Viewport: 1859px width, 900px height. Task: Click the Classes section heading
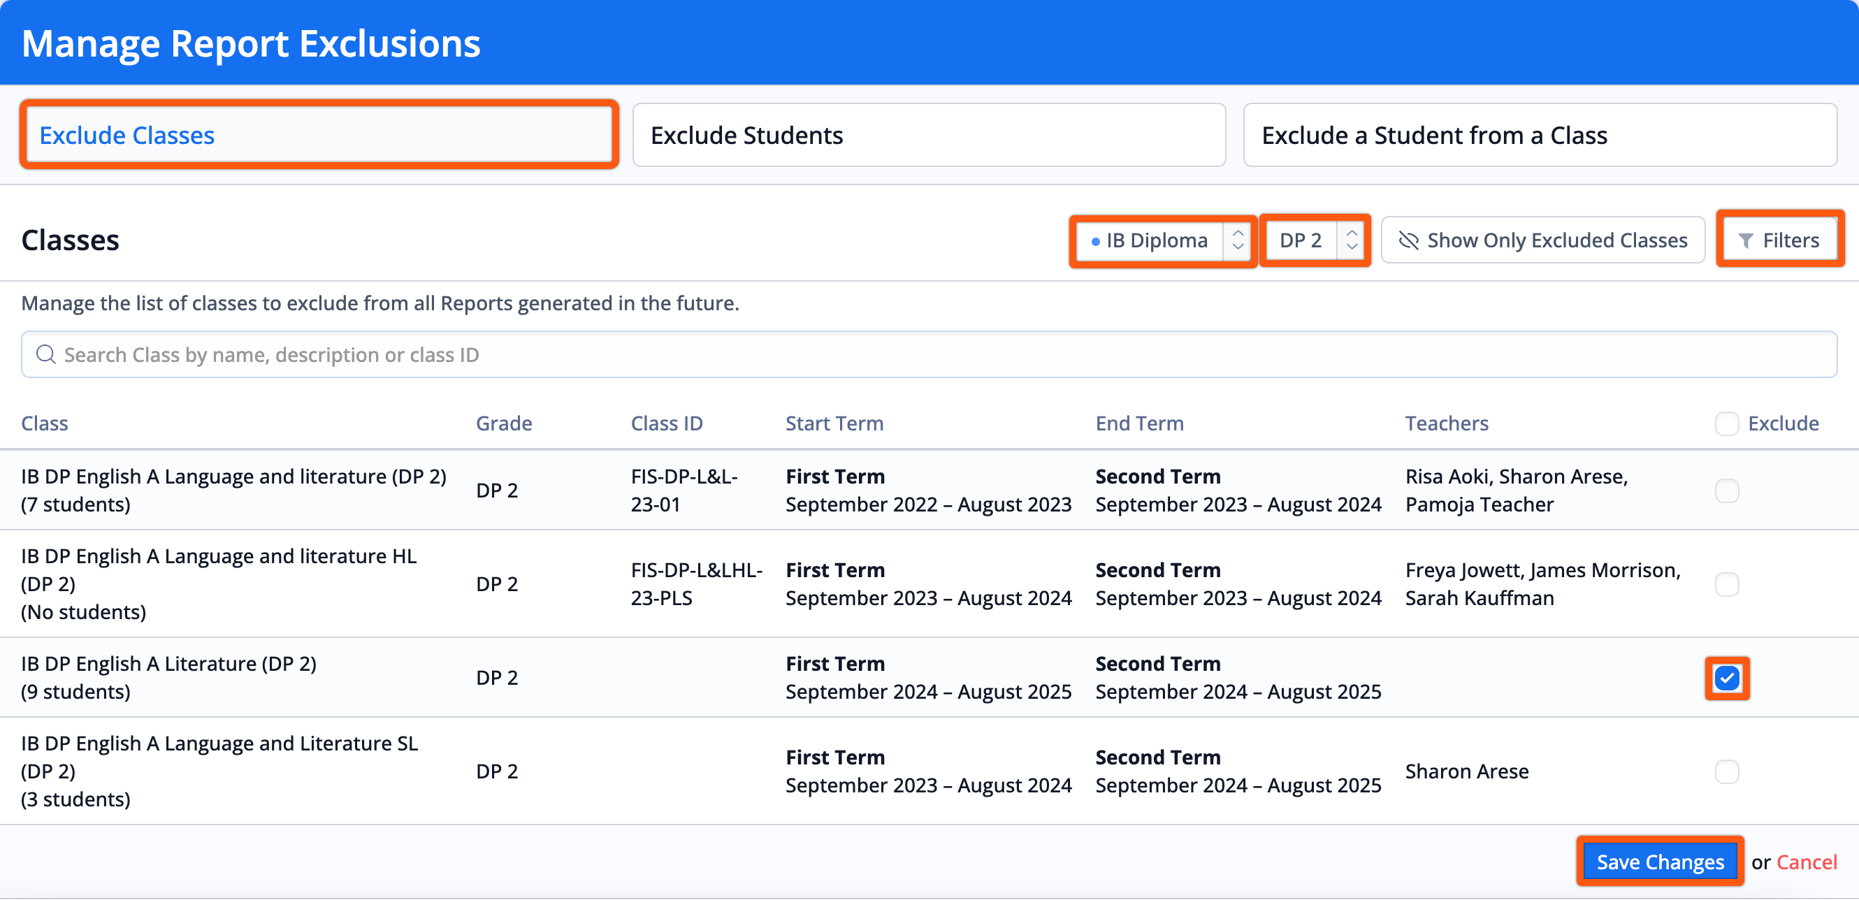coord(70,240)
